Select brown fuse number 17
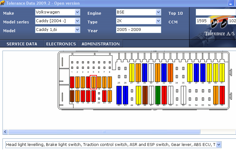Screen dimensions: 236x150 pos(72,96)
